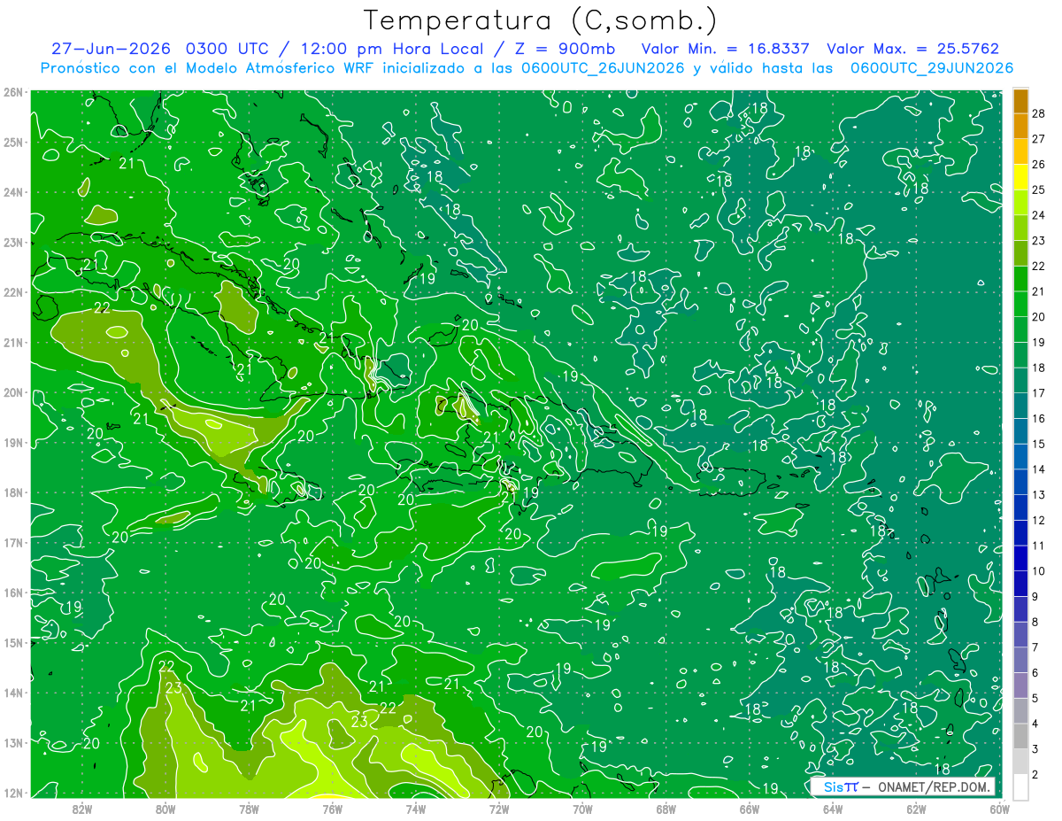Select the "0600UTC_29JUN2026" valid-until time

pos(932,67)
